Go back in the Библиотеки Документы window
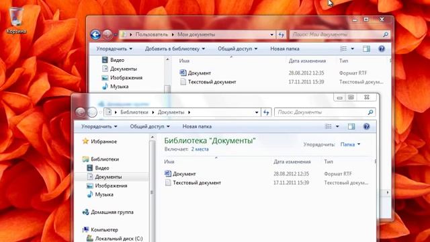This screenshot has height=242, width=430. (x=81, y=112)
